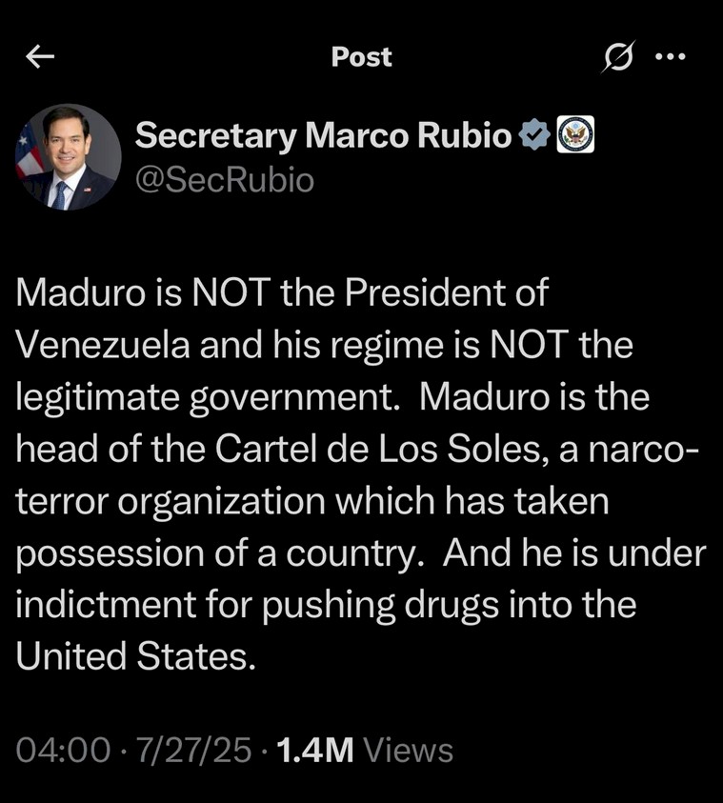Tap the final words "United States."
This screenshot has height=803, width=723.
[136, 656]
